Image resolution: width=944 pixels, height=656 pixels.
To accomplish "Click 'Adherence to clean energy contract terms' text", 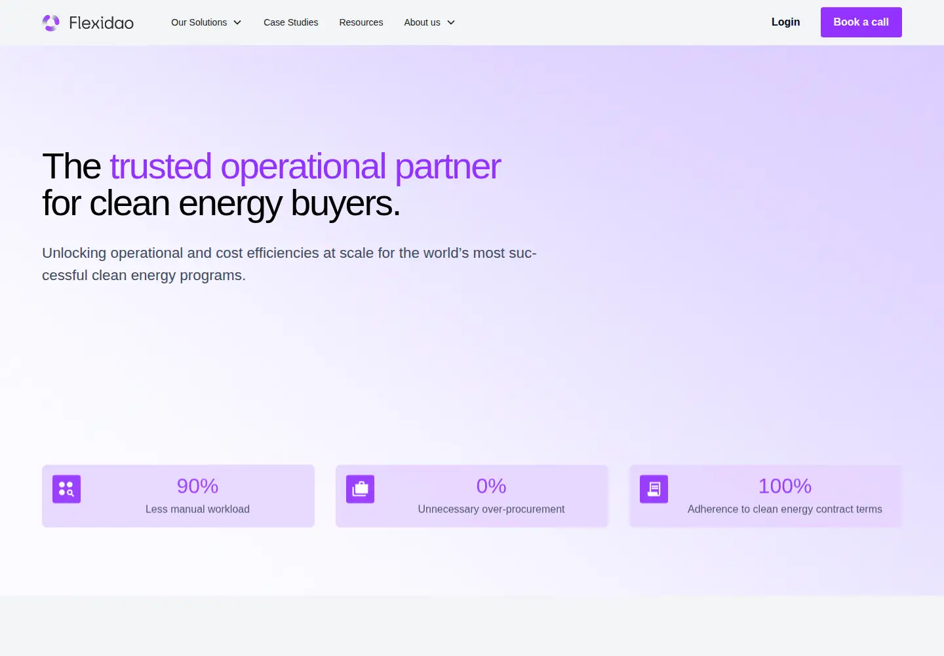I will point(785,509).
